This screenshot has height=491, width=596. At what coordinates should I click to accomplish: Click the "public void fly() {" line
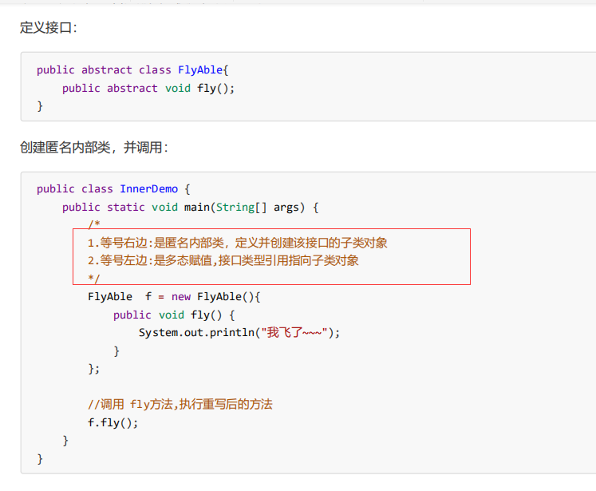click(174, 315)
